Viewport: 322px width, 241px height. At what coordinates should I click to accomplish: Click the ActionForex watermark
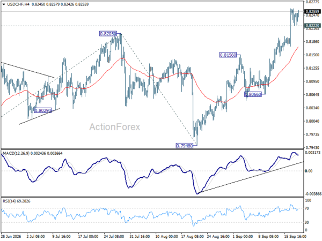(115, 127)
